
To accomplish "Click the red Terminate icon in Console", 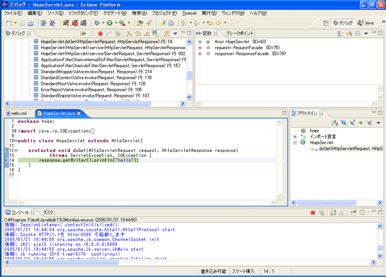I will tap(313, 212).
